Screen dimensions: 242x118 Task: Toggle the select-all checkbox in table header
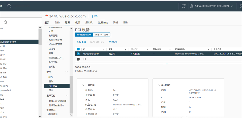[x=78, y=49]
